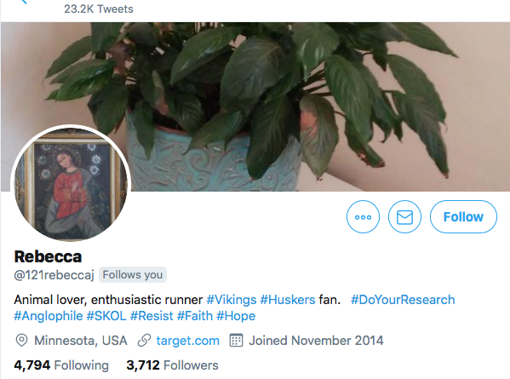Screen dimensions: 510x379
Task: Open the profile picture of painting
Action: click(x=71, y=183)
